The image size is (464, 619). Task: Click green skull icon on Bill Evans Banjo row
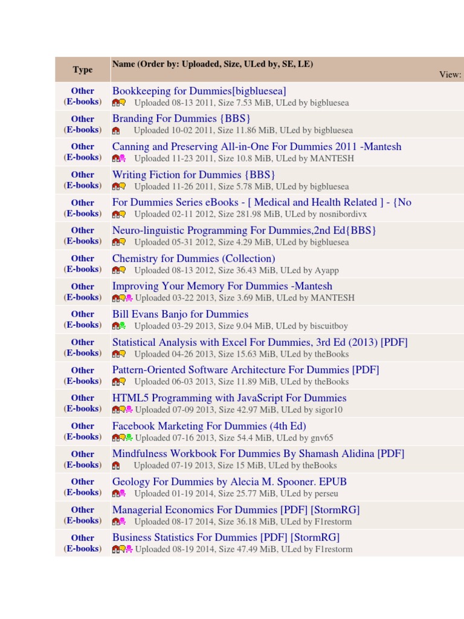[x=122, y=326]
